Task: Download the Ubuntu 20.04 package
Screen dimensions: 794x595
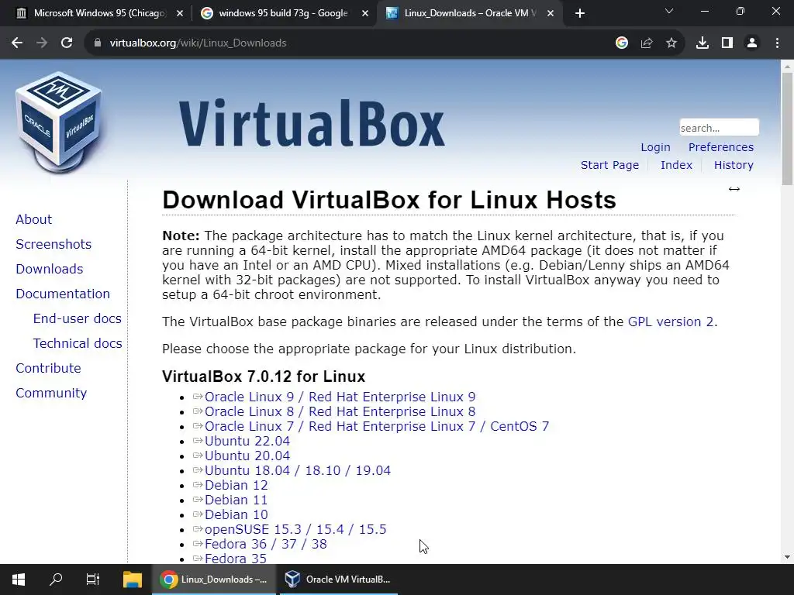Action: [247, 456]
